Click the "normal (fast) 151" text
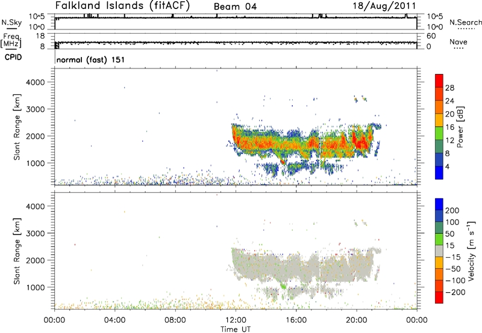Image resolution: width=482 pixels, height=333 pixels. (x=91, y=60)
